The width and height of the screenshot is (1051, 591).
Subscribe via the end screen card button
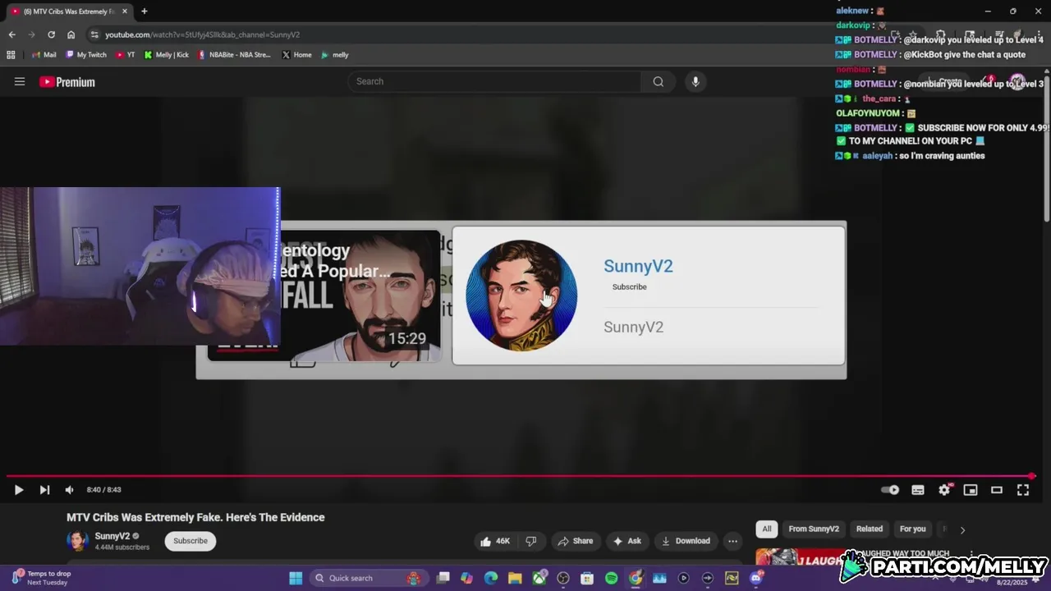[630, 287]
